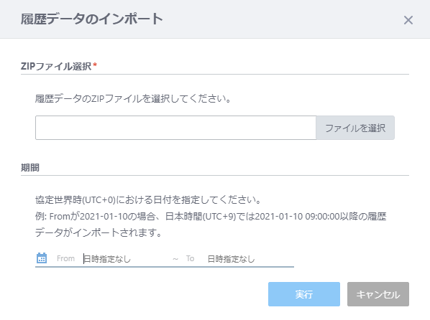Click the tilde separator between dates
This screenshot has height=320, width=430.
[x=175, y=259]
